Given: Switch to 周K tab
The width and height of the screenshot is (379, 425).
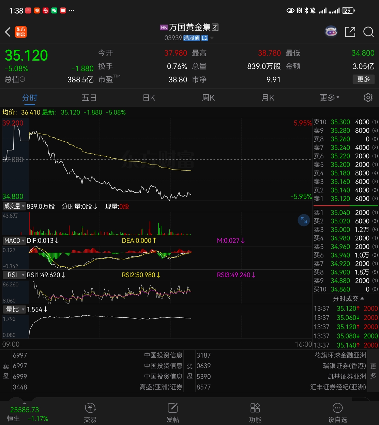Looking at the screenshot, I should [x=209, y=98].
